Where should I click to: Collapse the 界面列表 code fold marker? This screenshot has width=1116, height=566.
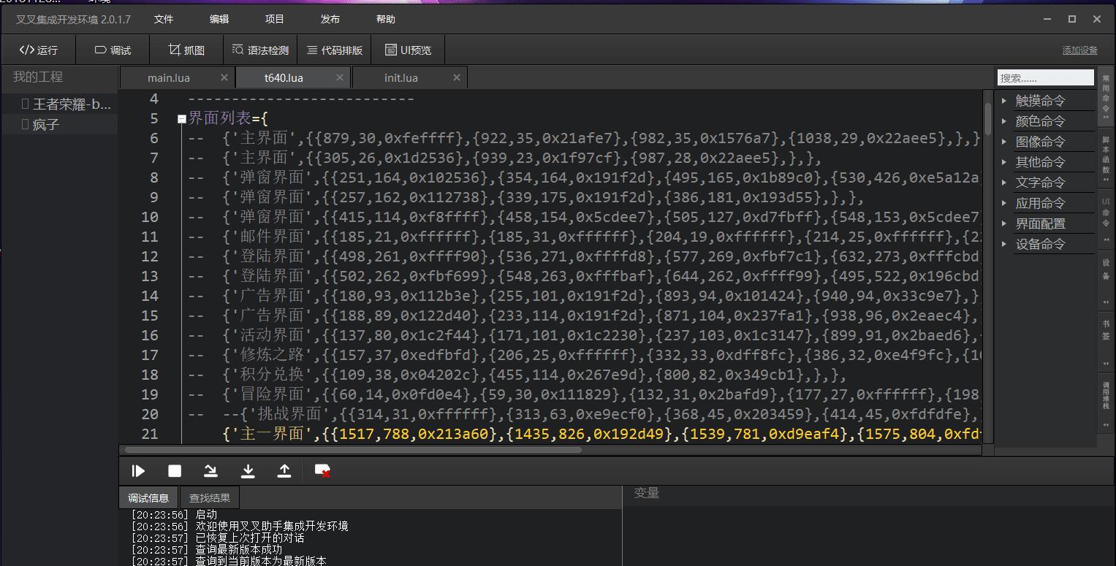click(182, 119)
